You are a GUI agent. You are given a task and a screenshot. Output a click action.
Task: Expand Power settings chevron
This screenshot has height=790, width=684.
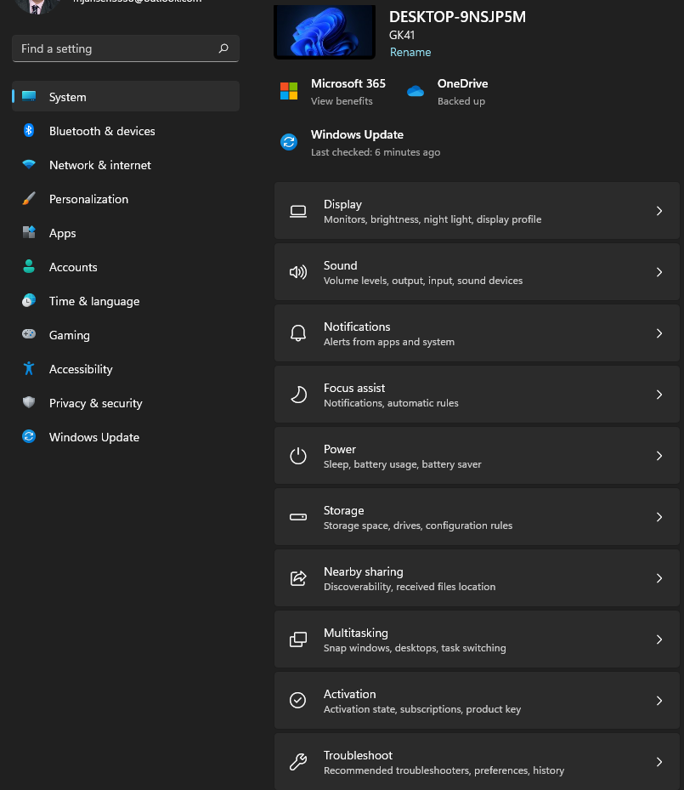point(659,456)
